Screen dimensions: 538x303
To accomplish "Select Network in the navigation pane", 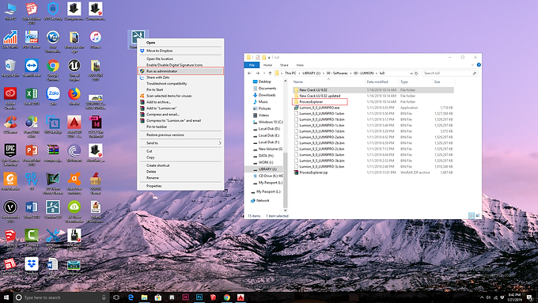I will [263, 200].
